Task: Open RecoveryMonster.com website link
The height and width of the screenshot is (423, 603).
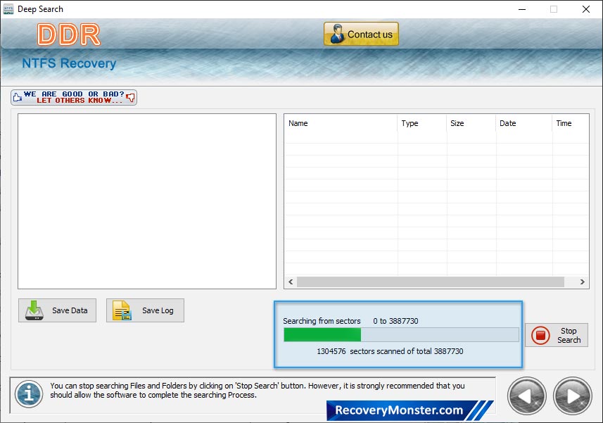Action: [x=410, y=410]
